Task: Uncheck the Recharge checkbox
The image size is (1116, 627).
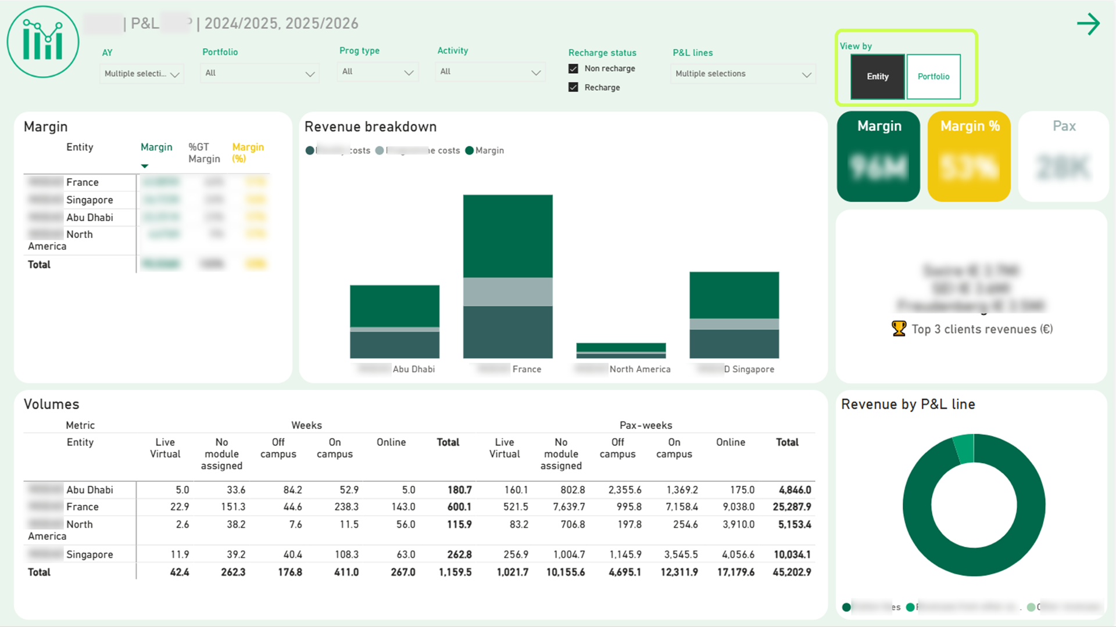Action: click(x=573, y=87)
